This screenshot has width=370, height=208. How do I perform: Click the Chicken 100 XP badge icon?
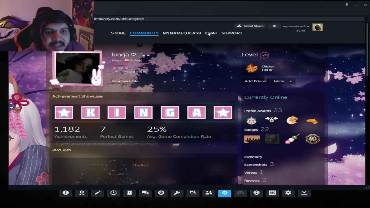pos(252,68)
